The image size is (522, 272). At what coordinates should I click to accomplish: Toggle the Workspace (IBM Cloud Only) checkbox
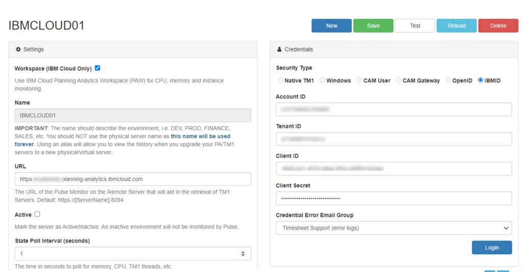coord(97,68)
